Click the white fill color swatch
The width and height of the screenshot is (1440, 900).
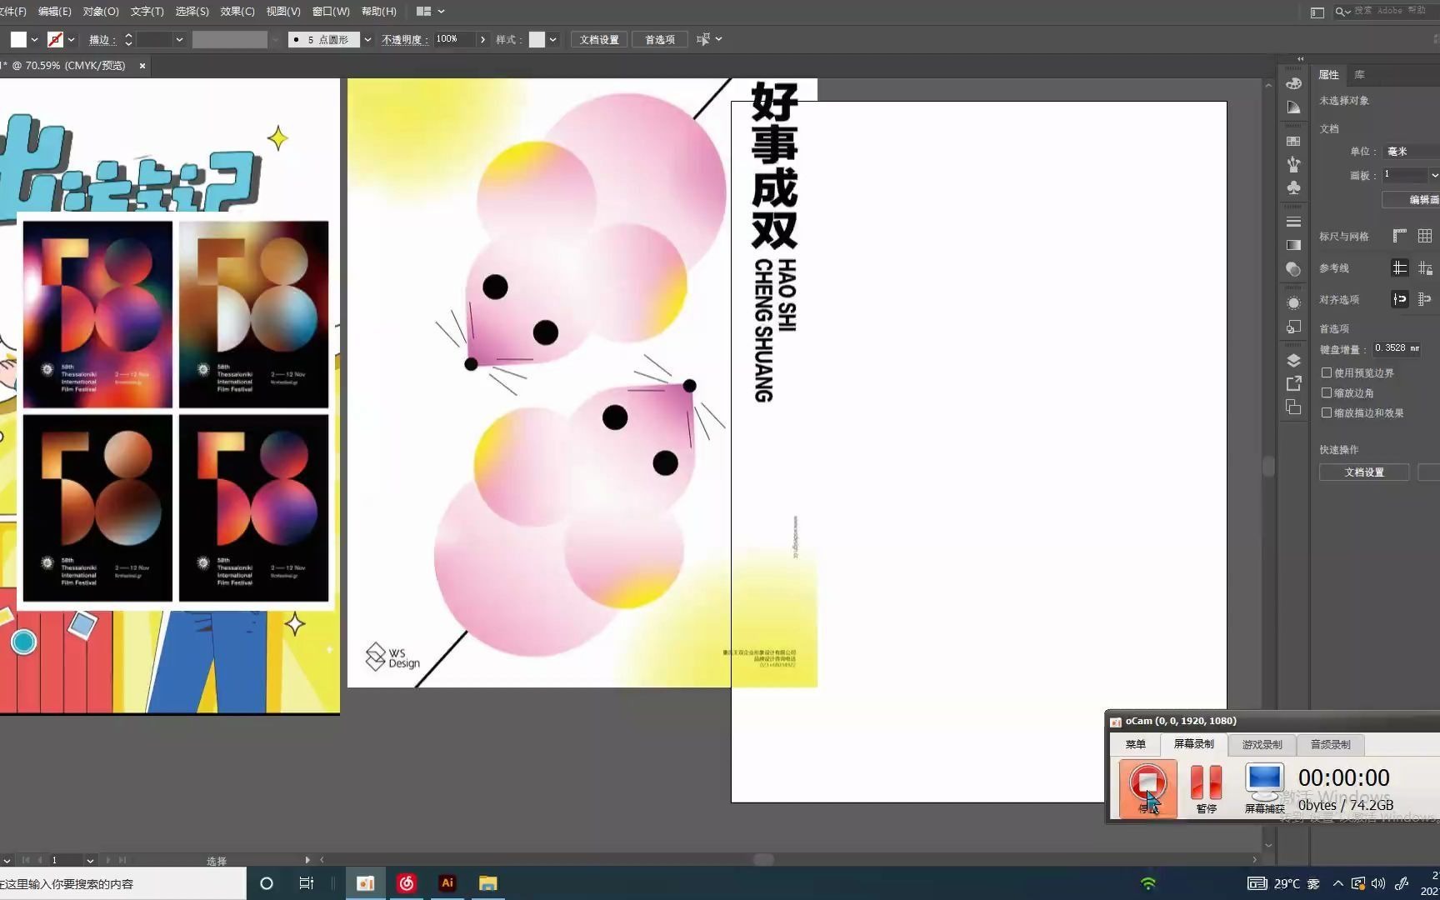pos(18,40)
